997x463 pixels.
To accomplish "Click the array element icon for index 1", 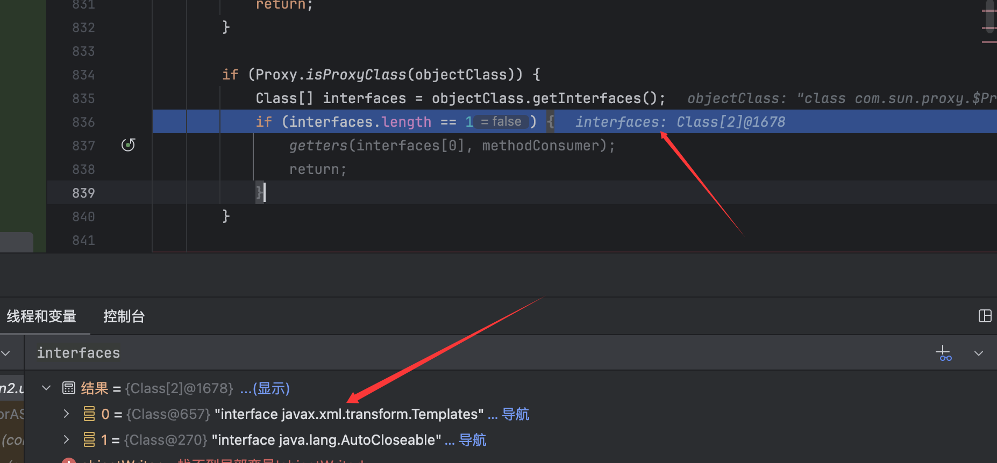I will 89,440.
